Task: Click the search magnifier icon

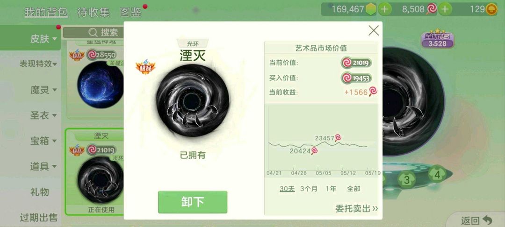Action: coord(93,32)
